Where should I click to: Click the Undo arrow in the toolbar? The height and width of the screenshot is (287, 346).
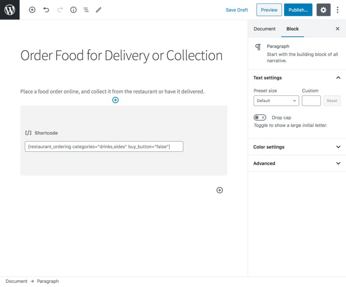coord(46,10)
